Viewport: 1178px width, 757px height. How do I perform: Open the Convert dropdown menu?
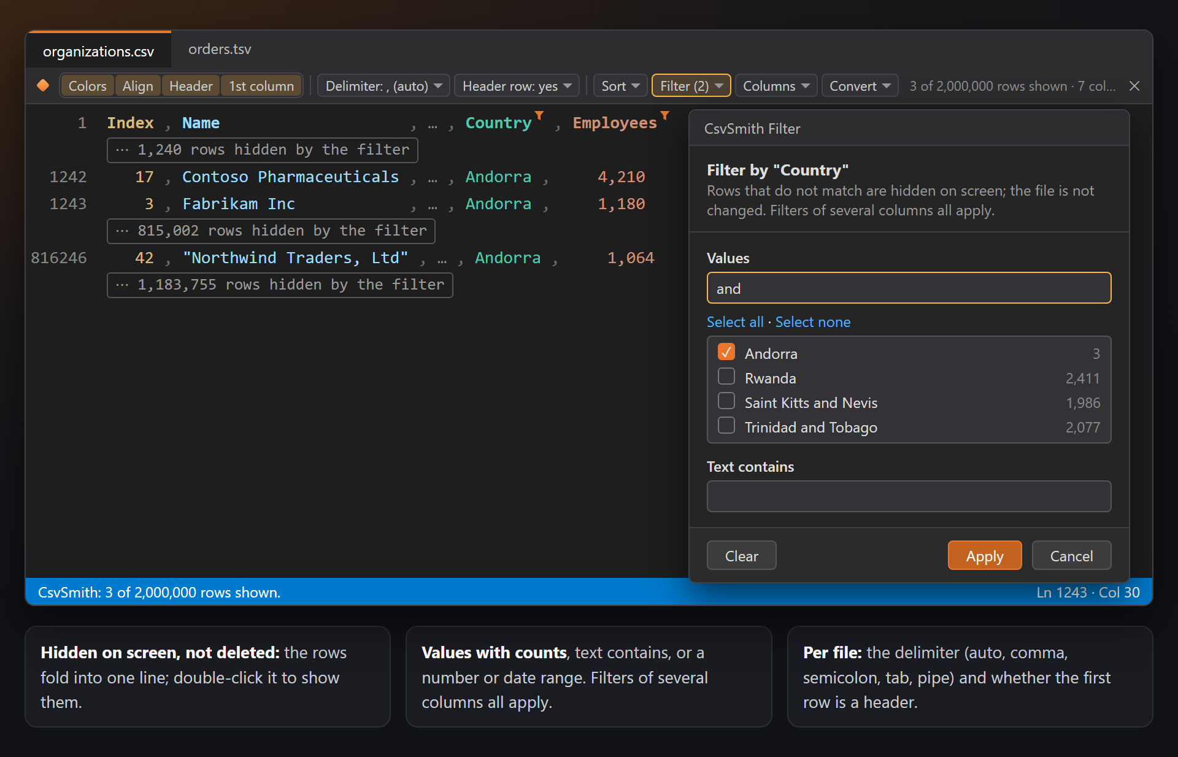pos(860,86)
